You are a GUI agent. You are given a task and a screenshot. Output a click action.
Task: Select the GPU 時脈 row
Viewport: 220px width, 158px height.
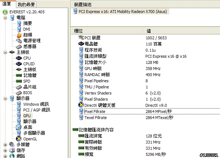[x=149, y=69]
